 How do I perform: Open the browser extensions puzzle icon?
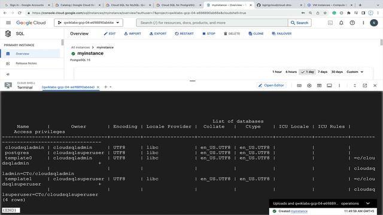348,13
